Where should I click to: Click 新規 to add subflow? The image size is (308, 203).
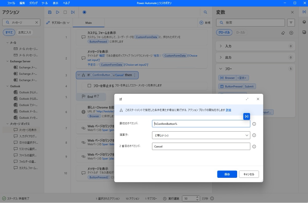coord(205,23)
